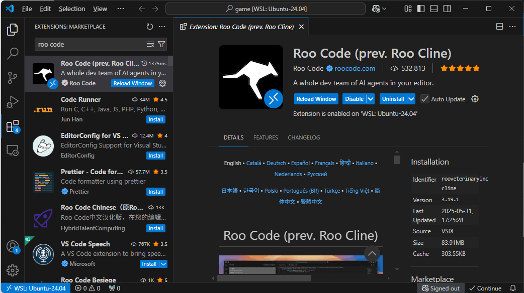The height and width of the screenshot is (293, 524).
Task: Open Copilot dropdown chevron in title bar
Action: click(x=384, y=9)
